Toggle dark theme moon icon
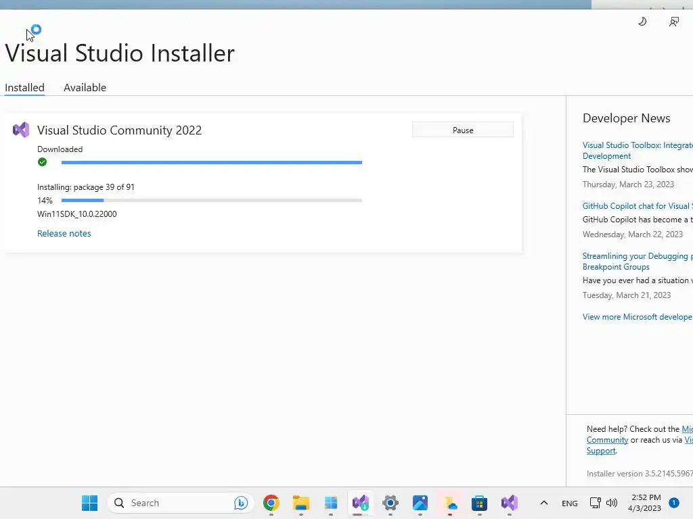Viewport: 693px width, 519px height. click(643, 21)
